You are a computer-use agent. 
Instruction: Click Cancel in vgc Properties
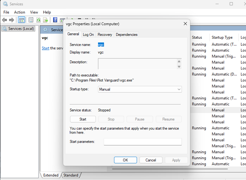click(151, 160)
